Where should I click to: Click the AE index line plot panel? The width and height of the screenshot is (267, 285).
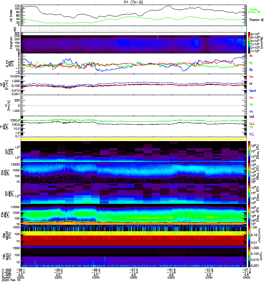pos(133,15)
